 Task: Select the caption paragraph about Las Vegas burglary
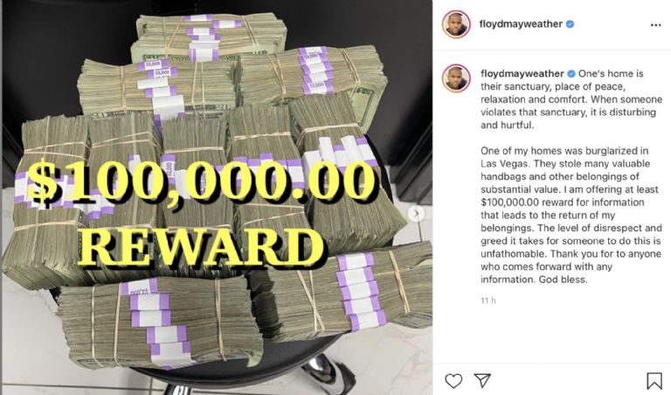coord(571,215)
